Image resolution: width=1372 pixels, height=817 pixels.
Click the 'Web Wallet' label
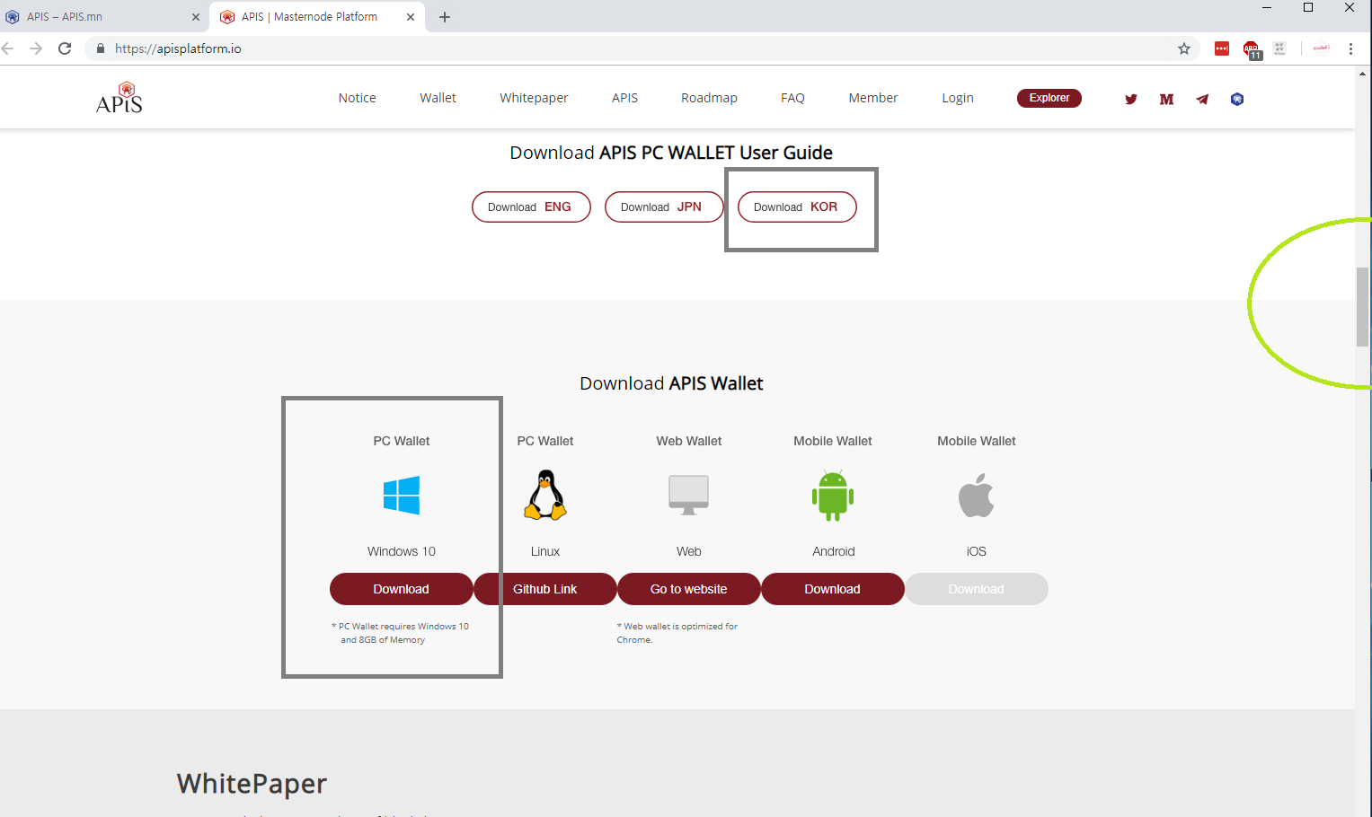pos(689,441)
